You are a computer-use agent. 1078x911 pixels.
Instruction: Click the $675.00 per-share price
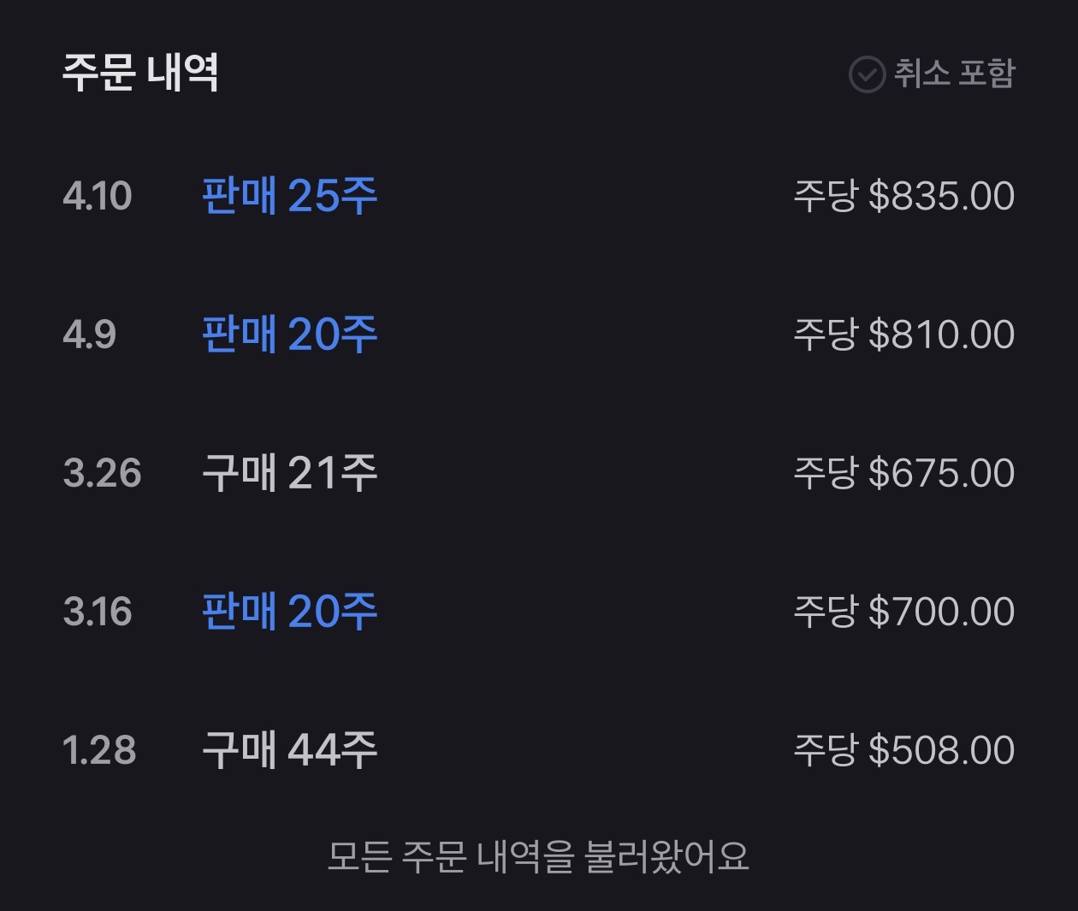point(941,473)
